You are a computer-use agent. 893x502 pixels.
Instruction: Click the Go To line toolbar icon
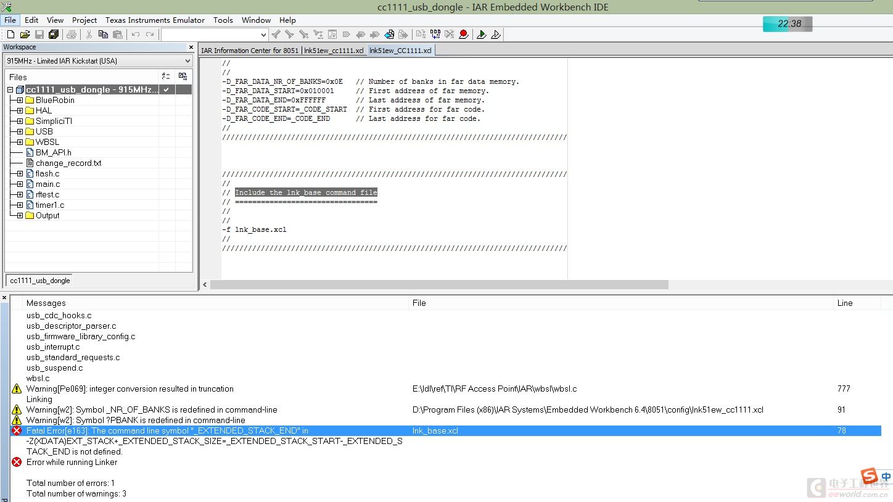[332, 35]
